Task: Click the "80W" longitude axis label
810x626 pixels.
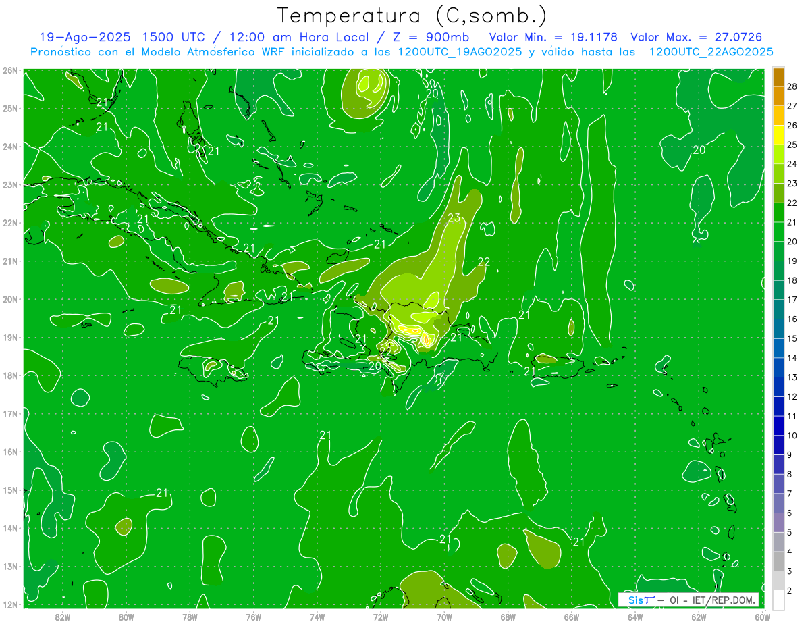Action: point(126,617)
